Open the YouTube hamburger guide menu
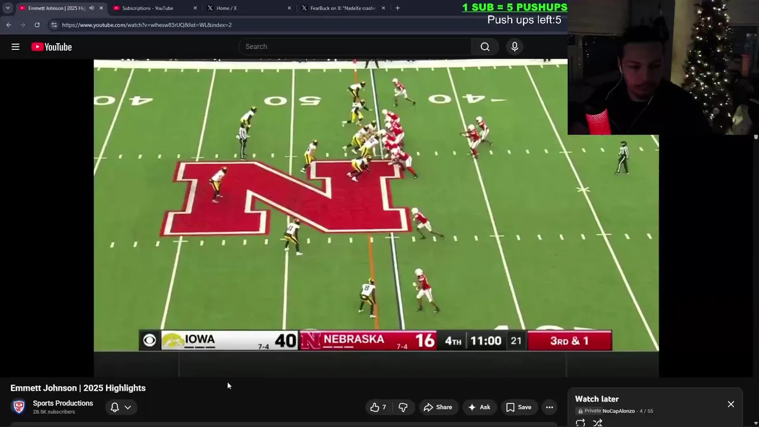Viewport: 759px width, 427px height. [15, 47]
